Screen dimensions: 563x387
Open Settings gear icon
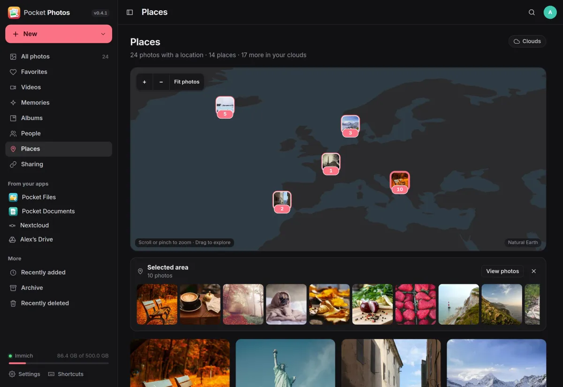point(12,374)
